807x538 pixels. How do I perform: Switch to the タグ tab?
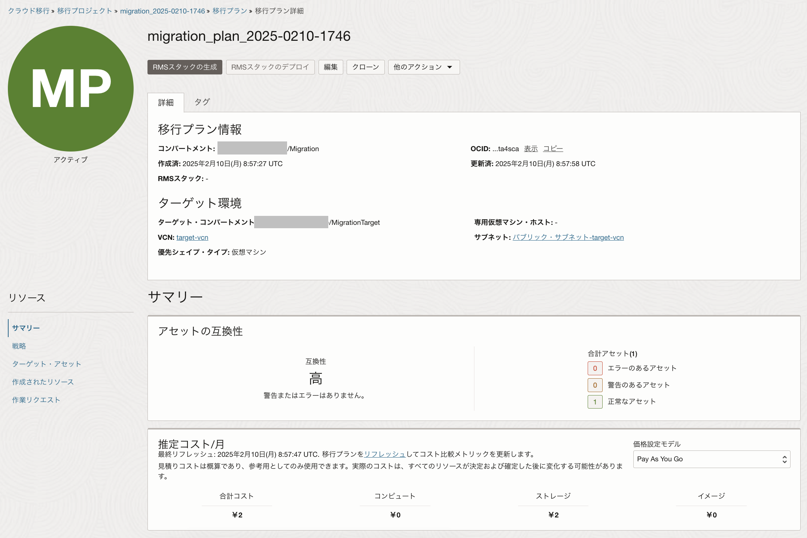[202, 102]
